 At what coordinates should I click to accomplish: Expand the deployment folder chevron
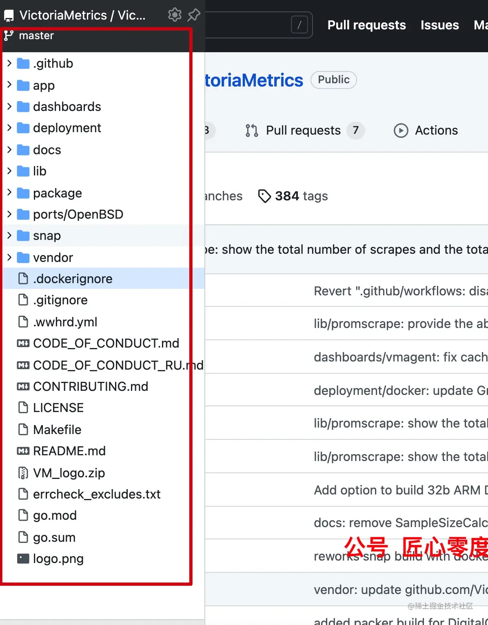(9, 128)
